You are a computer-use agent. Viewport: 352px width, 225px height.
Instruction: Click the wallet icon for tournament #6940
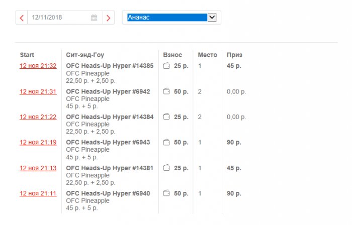(x=166, y=193)
